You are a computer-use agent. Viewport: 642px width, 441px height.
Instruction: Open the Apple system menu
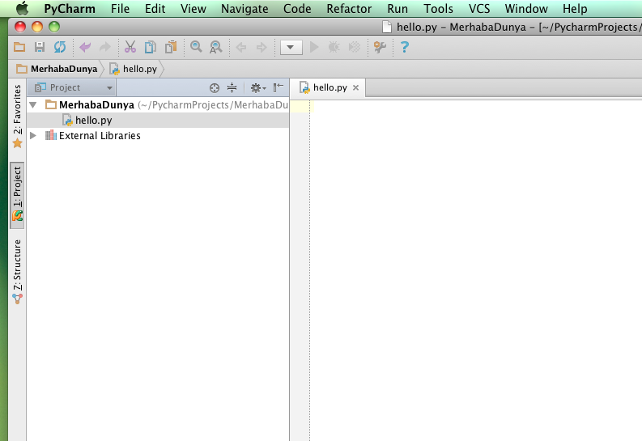22,8
